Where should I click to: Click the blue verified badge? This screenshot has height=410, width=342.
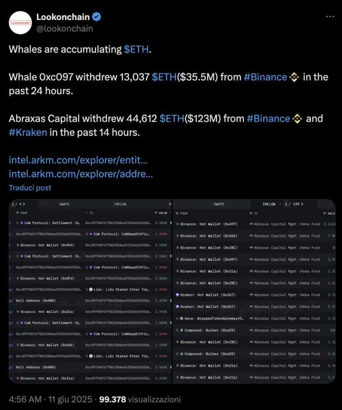(x=97, y=17)
